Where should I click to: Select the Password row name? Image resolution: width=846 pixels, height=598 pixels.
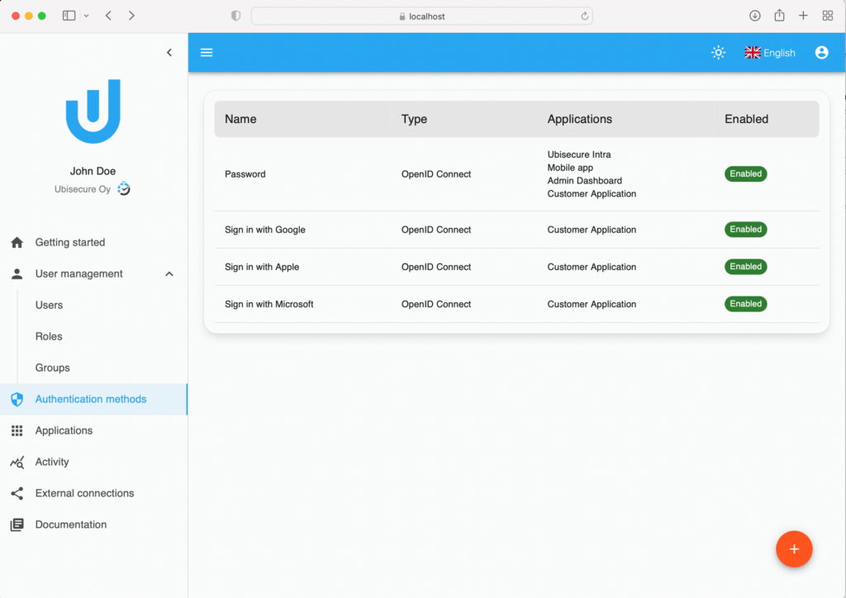click(245, 174)
